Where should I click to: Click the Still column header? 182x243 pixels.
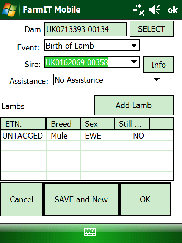pyautogui.click(x=132, y=124)
